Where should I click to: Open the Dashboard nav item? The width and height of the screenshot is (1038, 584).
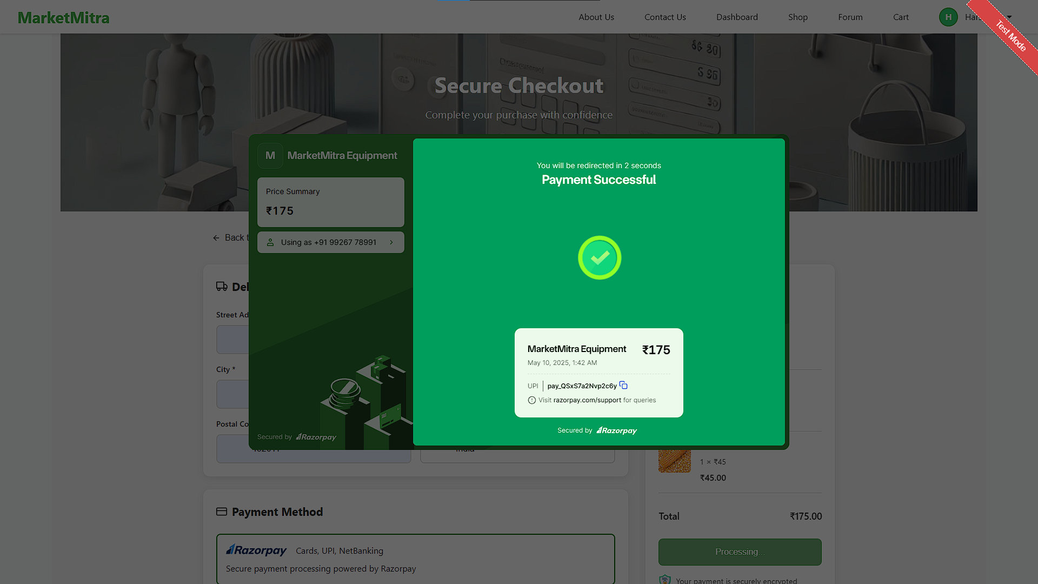737,17
